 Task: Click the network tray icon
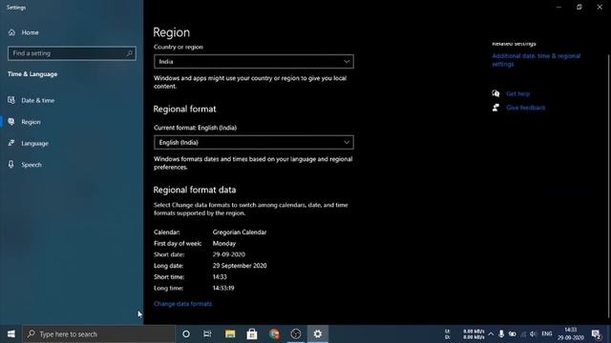pyautogui.click(x=523, y=334)
